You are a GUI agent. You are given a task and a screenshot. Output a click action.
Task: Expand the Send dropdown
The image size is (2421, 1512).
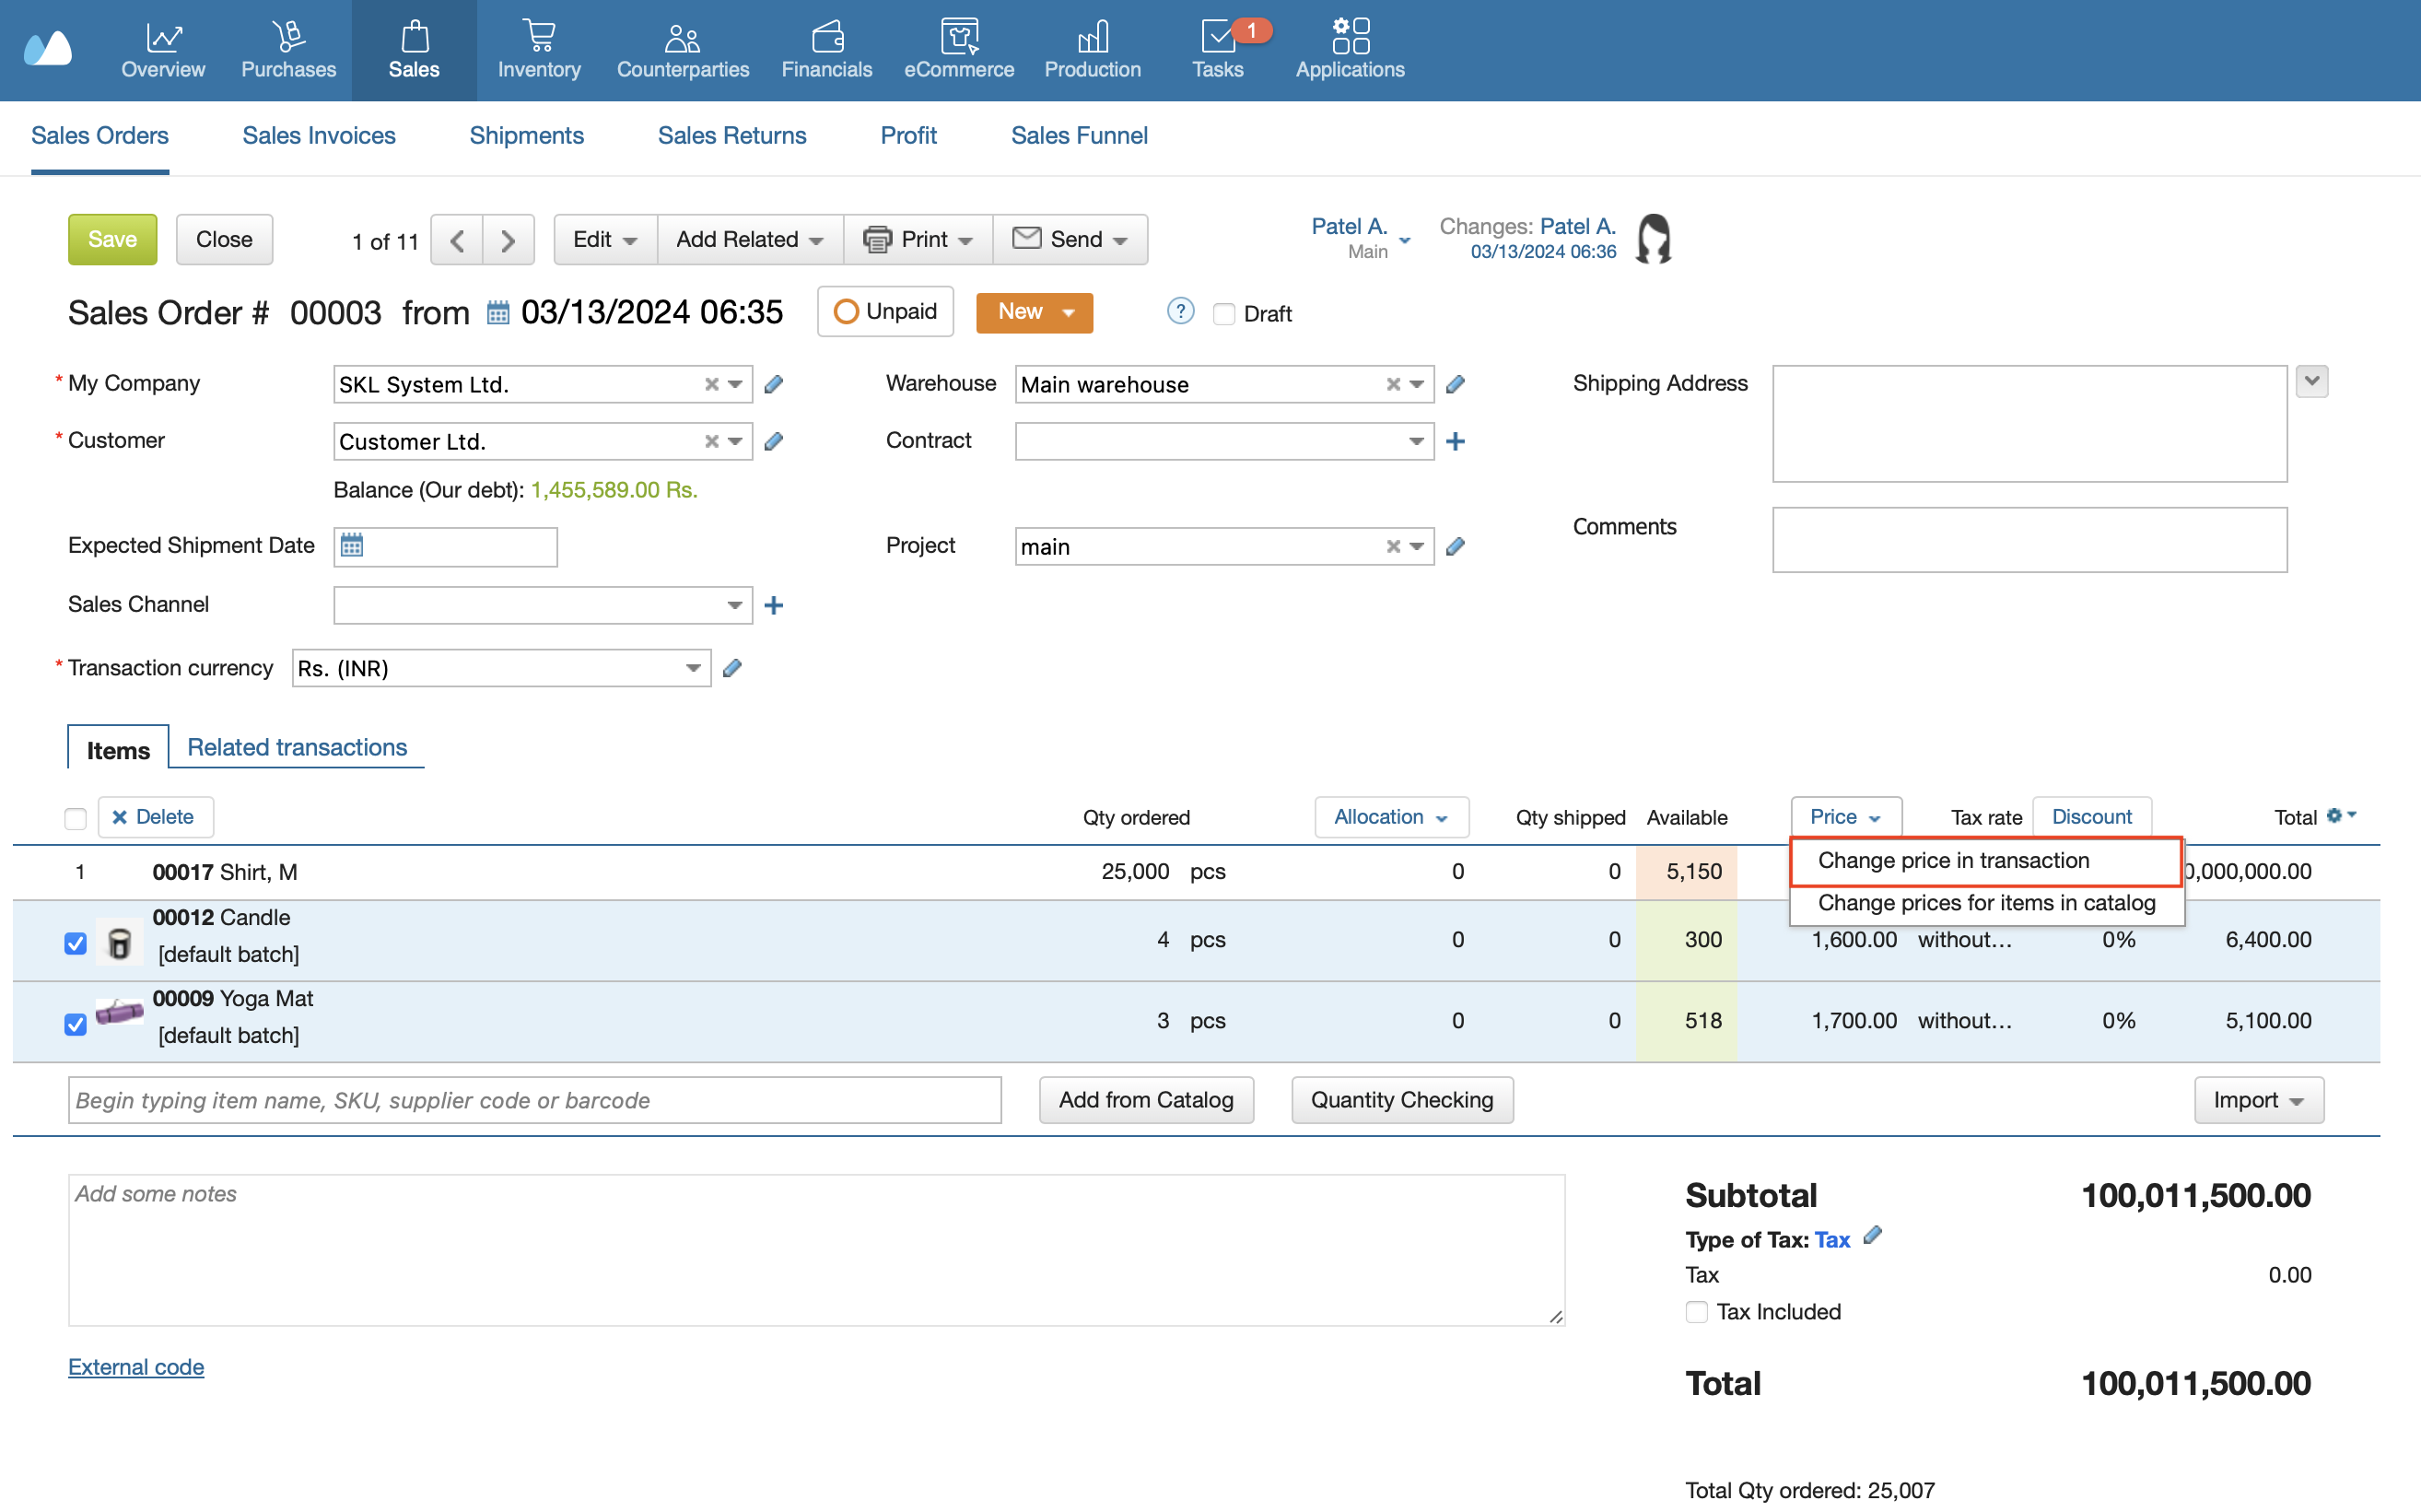click(1070, 240)
